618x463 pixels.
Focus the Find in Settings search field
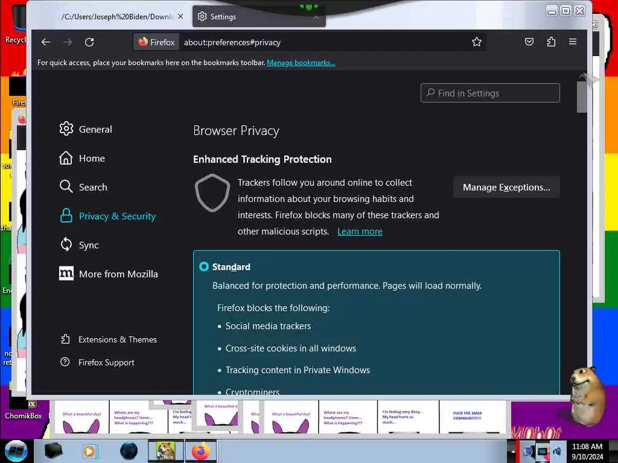[490, 93]
